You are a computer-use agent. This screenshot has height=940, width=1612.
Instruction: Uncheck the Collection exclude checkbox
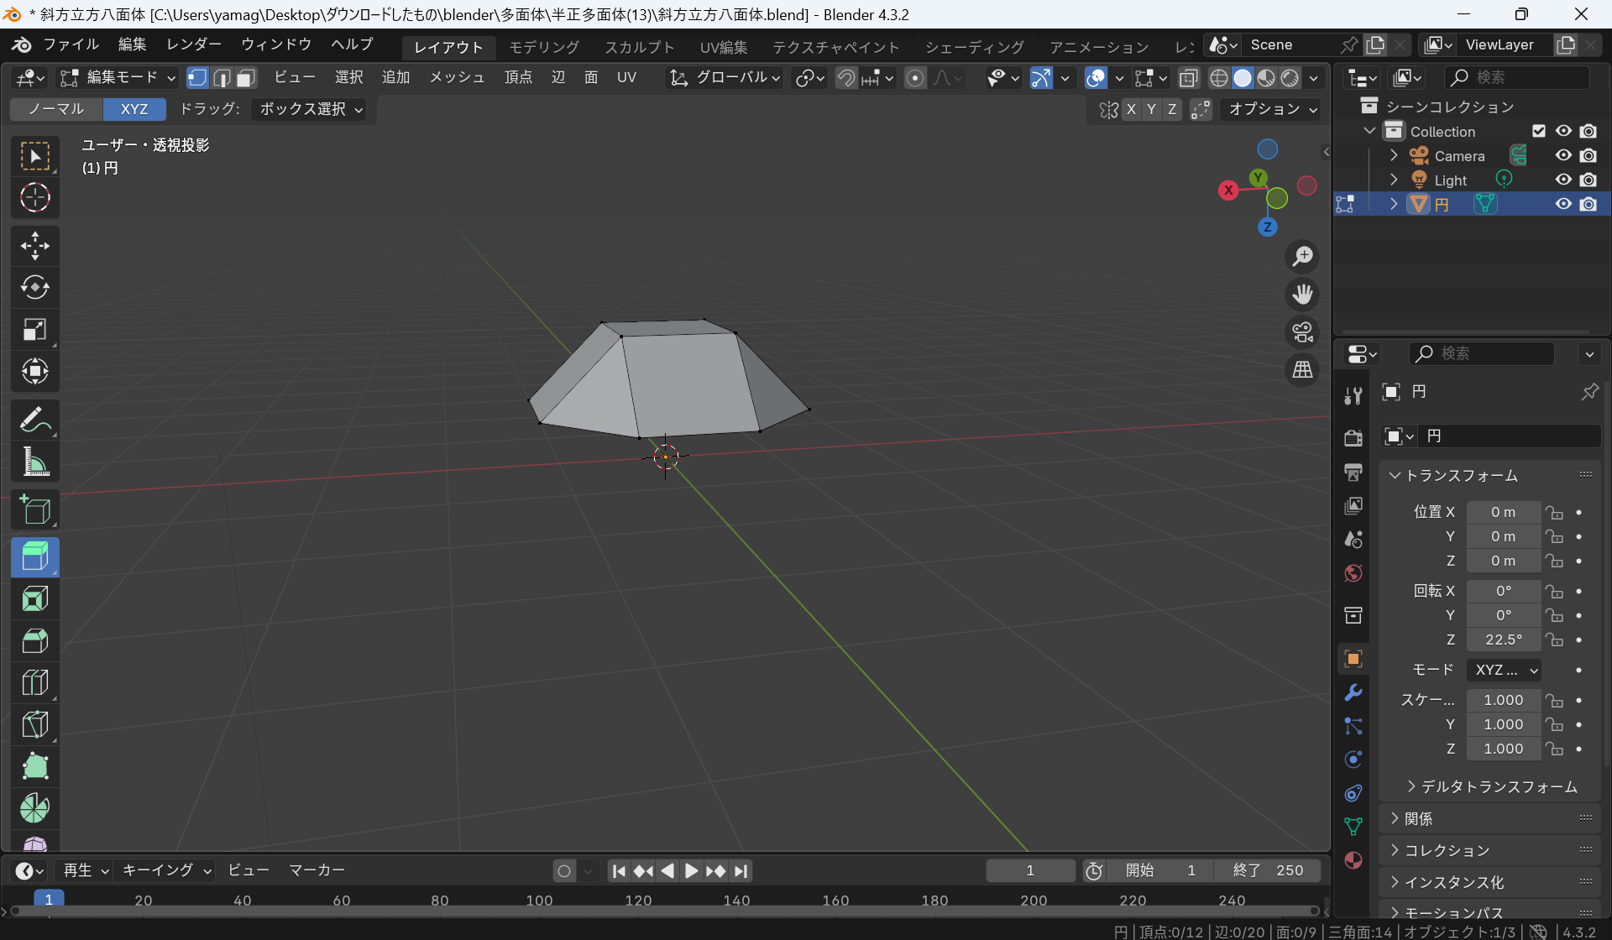click(x=1539, y=131)
